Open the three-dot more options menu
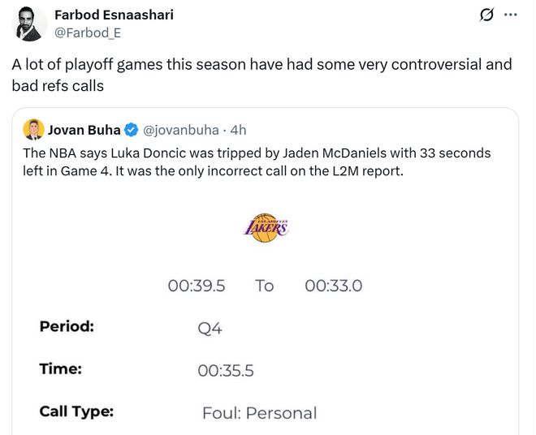Image resolution: width=536 pixels, height=435 pixels. pyautogui.click(x=511, y=15)
